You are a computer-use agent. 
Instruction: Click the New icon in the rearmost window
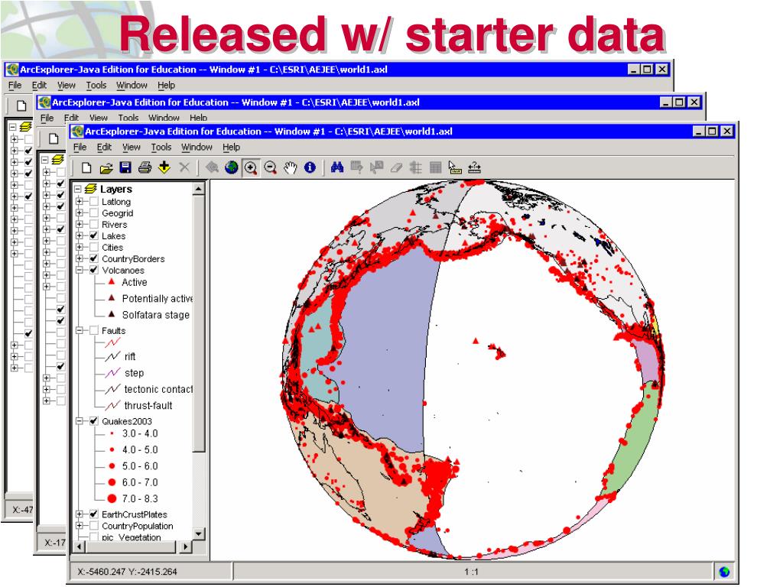[x=21, y=105]
